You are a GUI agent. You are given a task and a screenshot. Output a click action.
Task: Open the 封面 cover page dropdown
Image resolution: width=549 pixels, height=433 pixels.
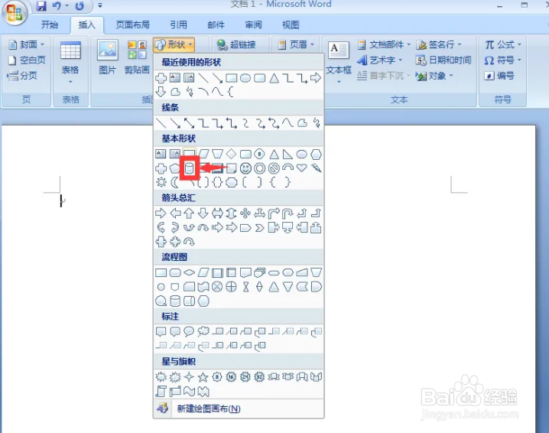(28, 44)
